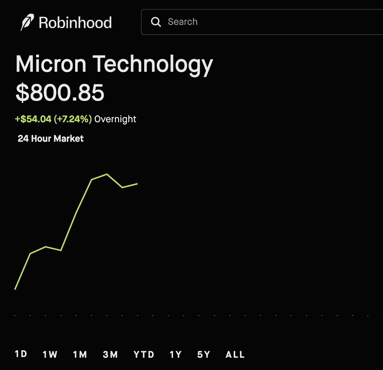Select the 5Y chart range
This screenshot has width=383, height=370.
[204, 354]
